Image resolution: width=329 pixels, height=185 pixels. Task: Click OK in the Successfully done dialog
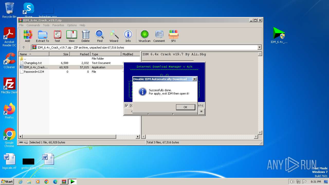click(185, 107)
